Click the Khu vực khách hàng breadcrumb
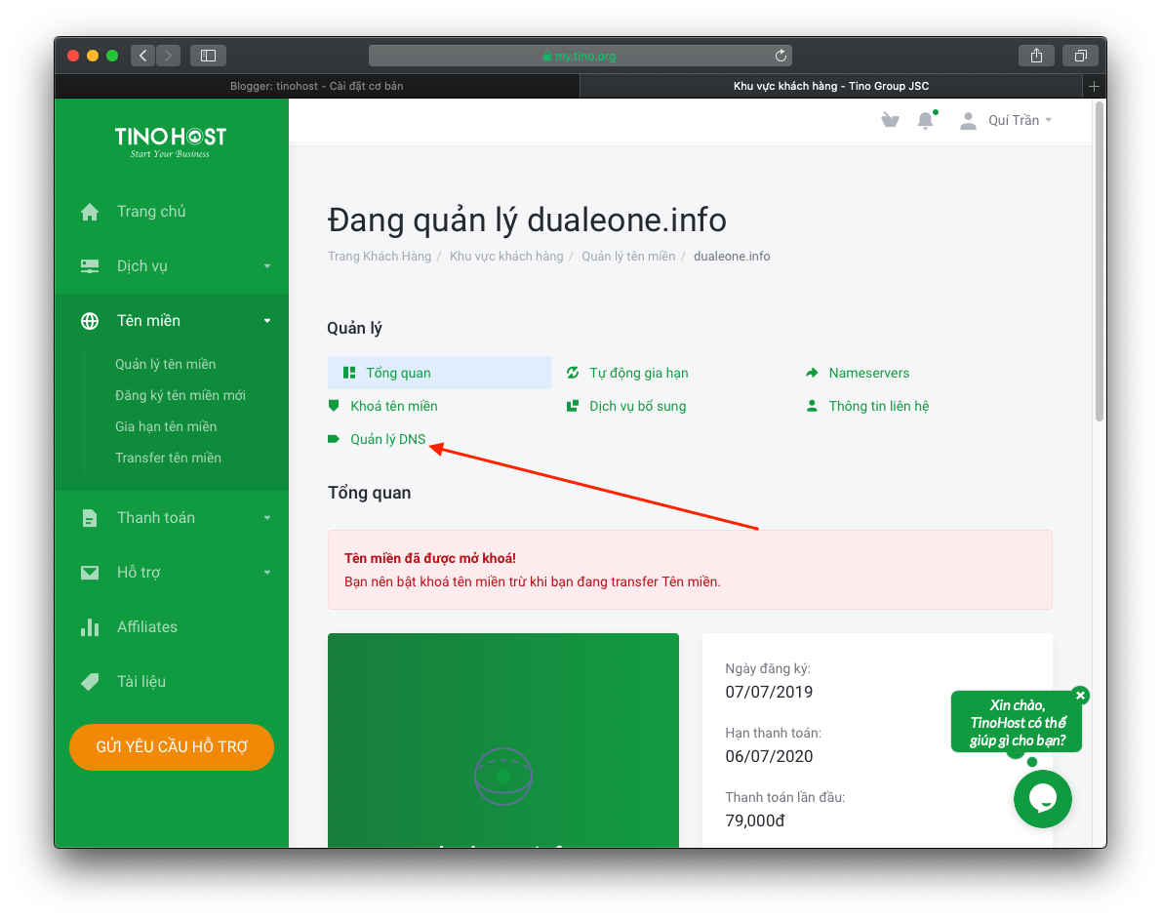Screen dimensions: 1161x920 506,256
